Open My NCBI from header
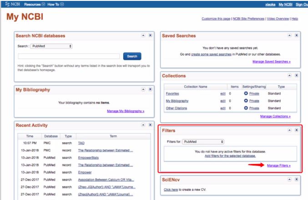 [285, 5]
